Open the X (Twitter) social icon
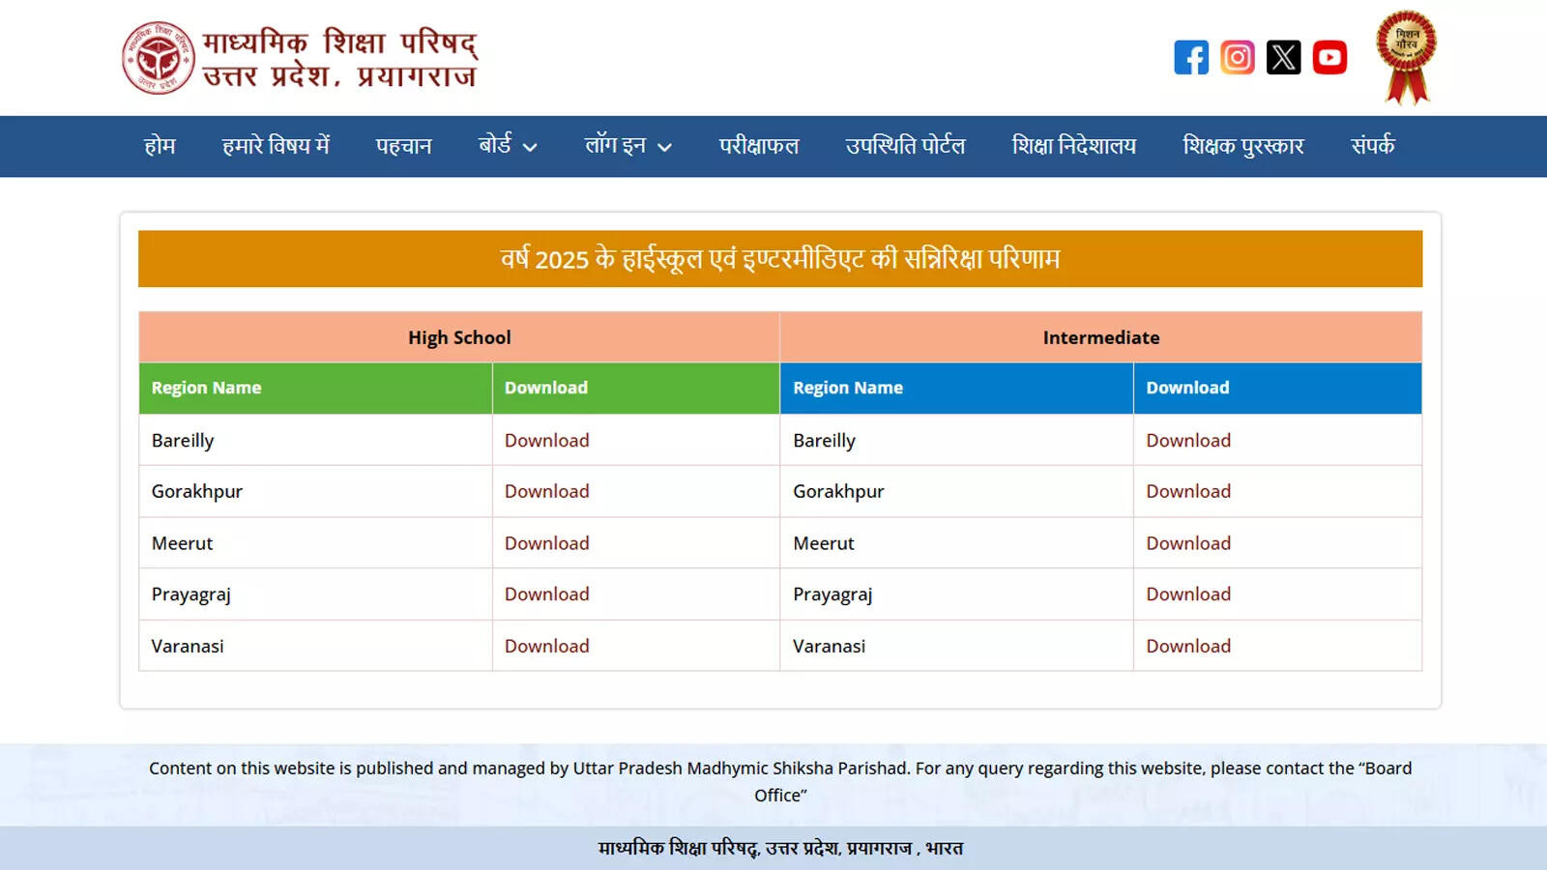The height and width of the screenshot is (870, 1547). tap(1284, 57)
